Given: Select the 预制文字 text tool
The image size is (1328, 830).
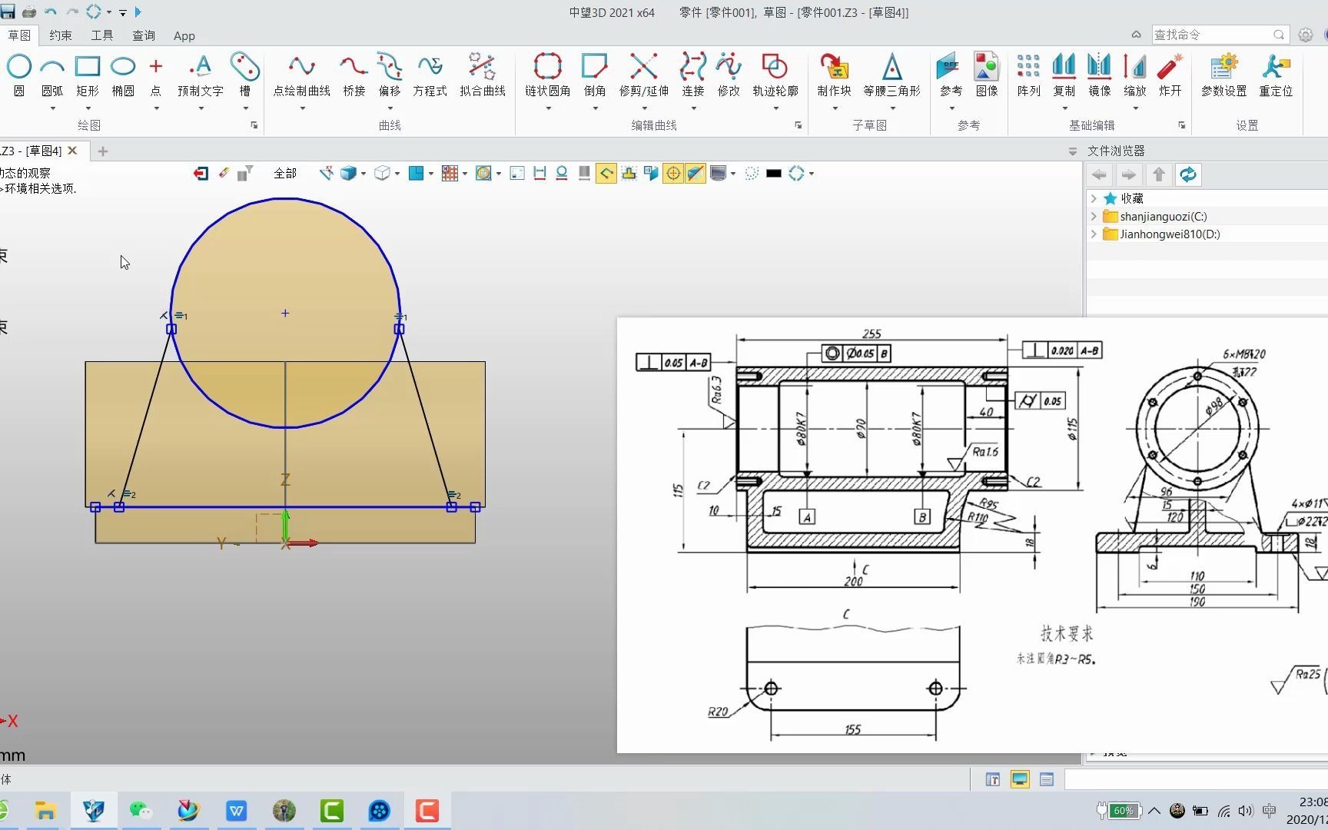Looking at the screenshot, I should tap(201, 75).
